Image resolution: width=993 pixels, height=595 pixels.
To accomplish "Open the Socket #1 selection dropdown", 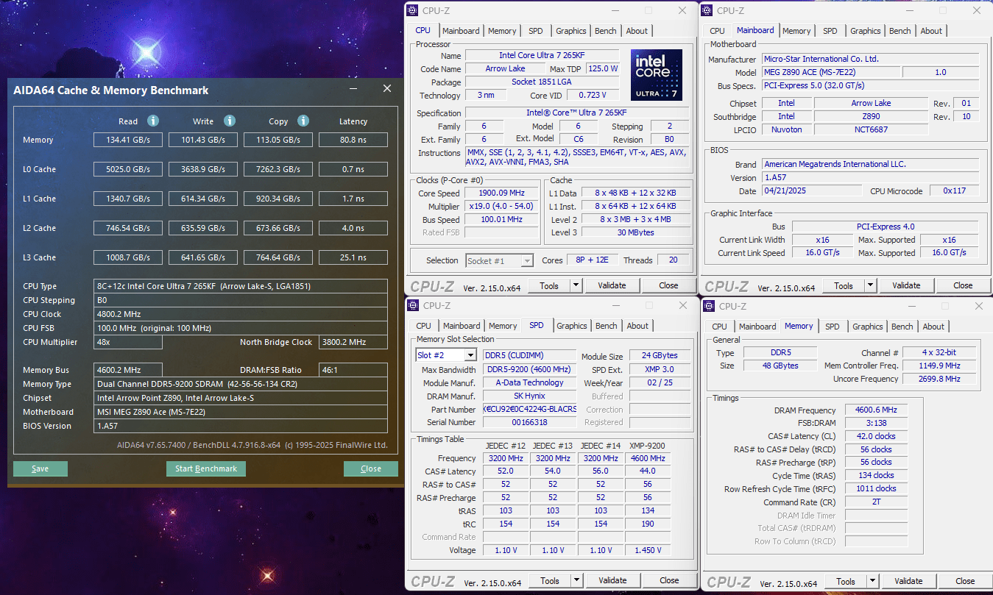I will (x=526, y=260).
